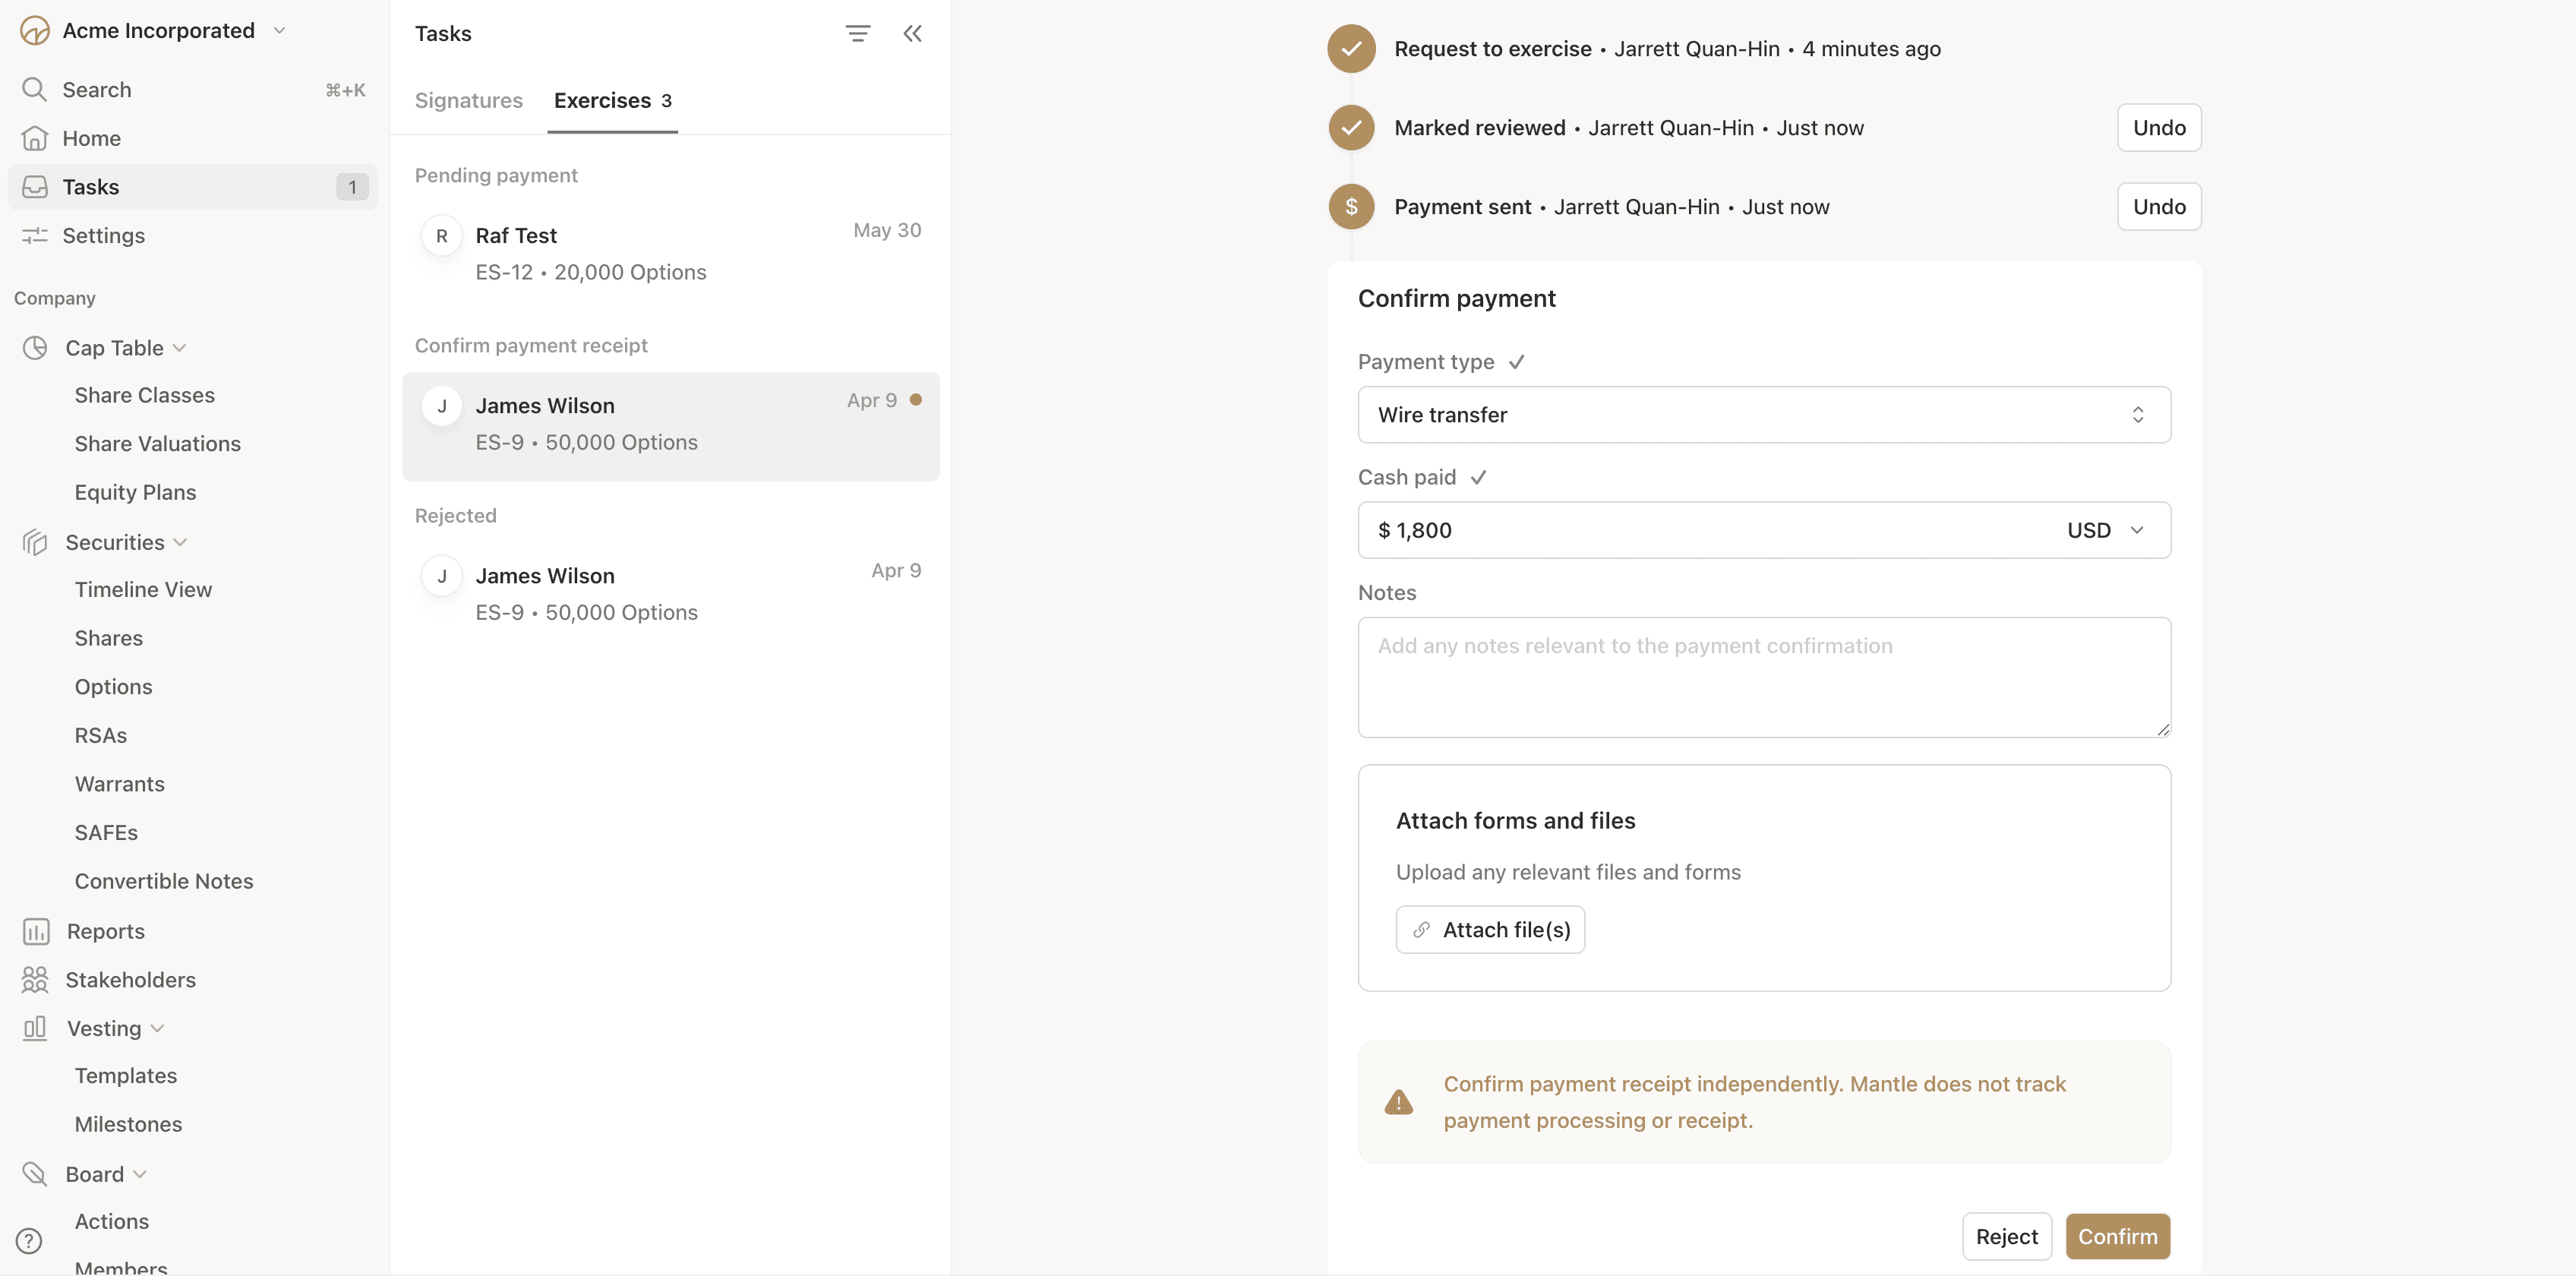Expand the Acme Incorporated company switcher
Viewport: 2576px width, 1276px height.
tap(280, 31)
